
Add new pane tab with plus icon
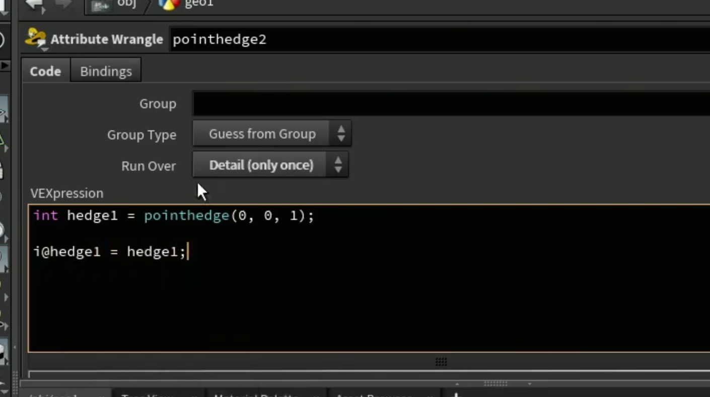(456, 394)
